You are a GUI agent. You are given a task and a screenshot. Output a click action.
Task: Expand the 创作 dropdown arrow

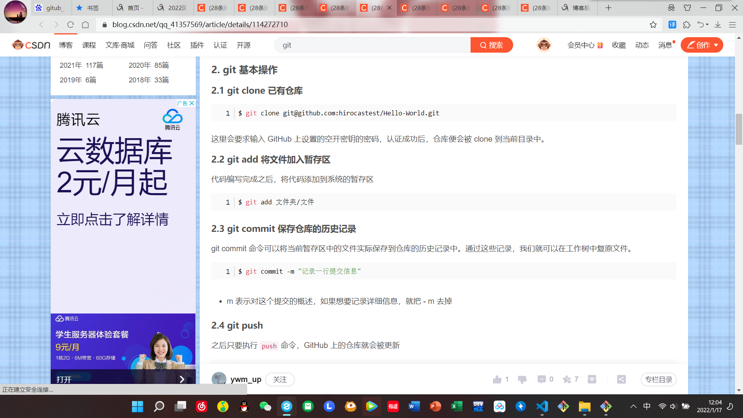tap(716, 45)
